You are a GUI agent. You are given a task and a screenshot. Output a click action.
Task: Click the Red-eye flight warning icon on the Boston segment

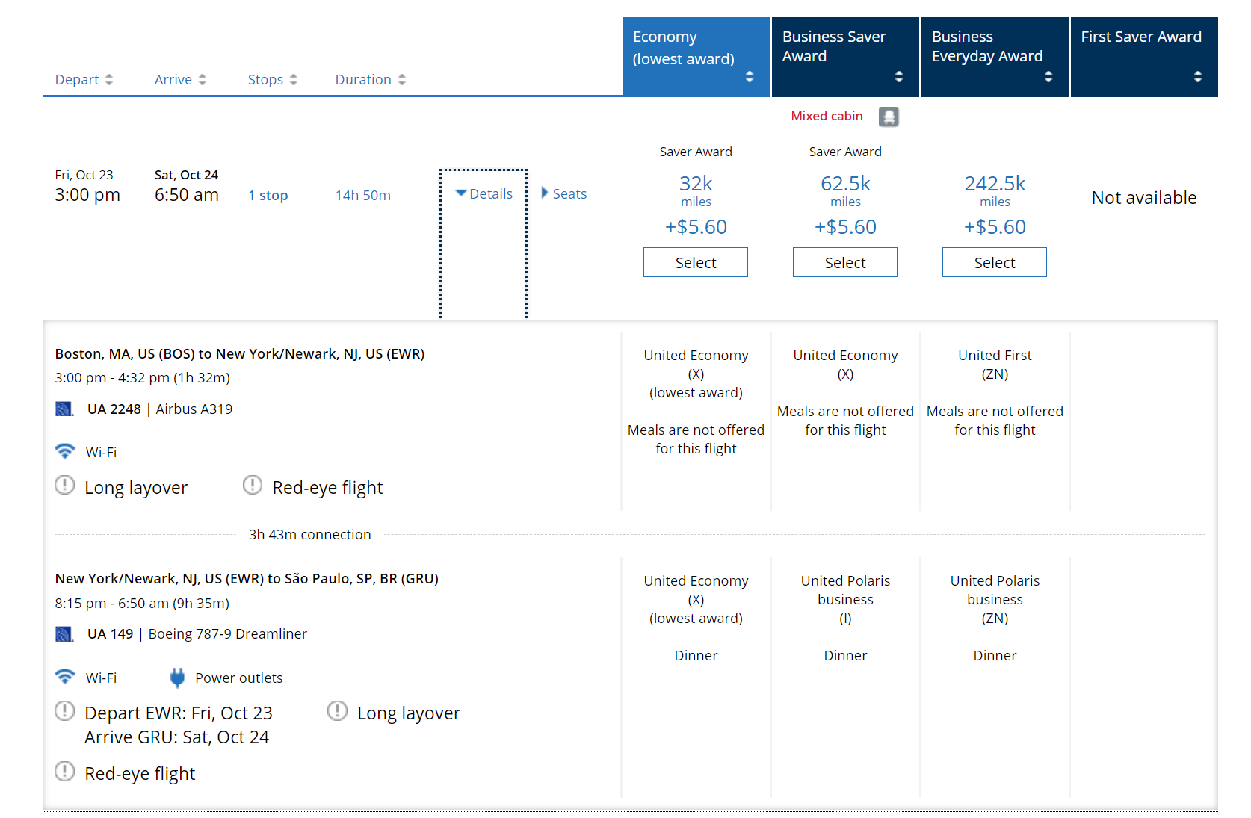coord(253,486)
